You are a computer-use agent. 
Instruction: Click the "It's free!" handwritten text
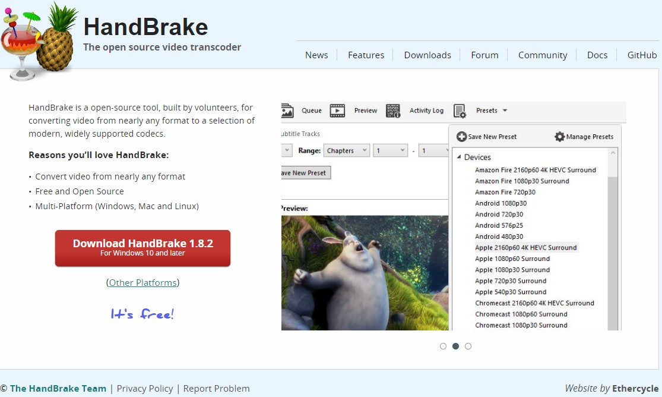(x=142, y=314)
